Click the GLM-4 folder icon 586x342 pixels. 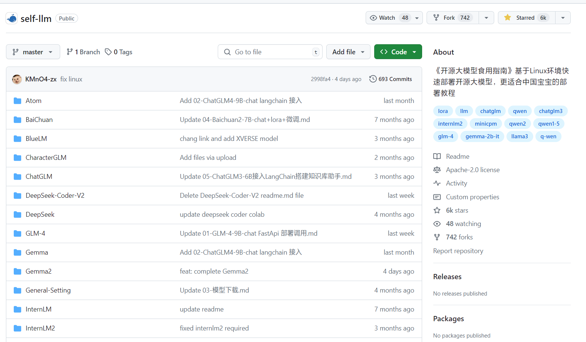[x=17, y=233]
